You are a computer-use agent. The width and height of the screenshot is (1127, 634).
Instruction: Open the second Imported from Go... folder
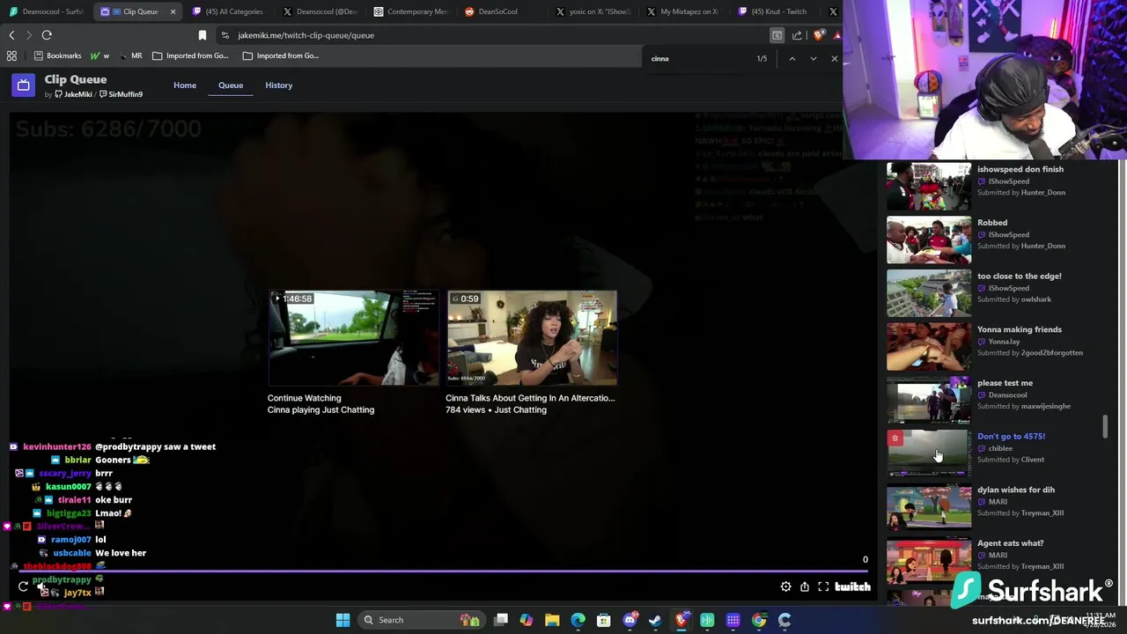[280, 55]
